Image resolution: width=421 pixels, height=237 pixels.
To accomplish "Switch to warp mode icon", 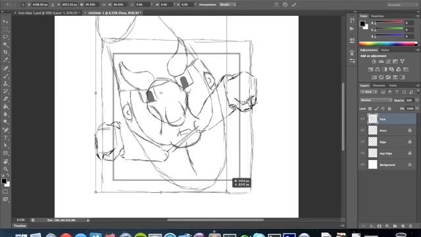I will [276, 5].
